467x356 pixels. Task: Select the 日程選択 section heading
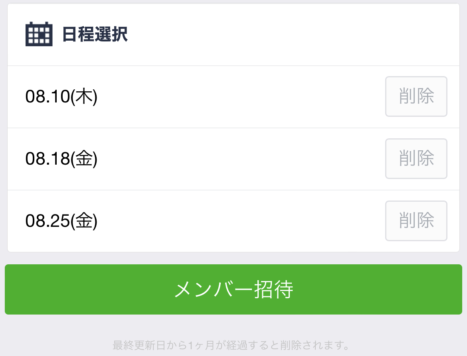(x=95, y=34)
